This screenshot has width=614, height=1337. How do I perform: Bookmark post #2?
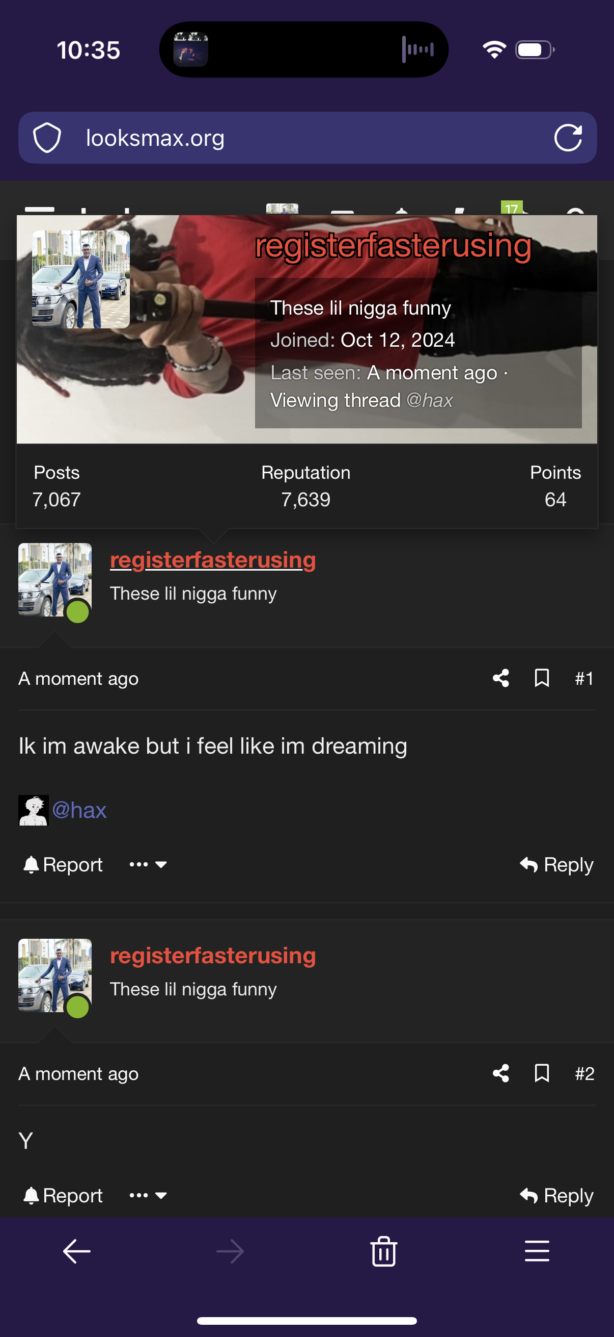pos(542,1073)
